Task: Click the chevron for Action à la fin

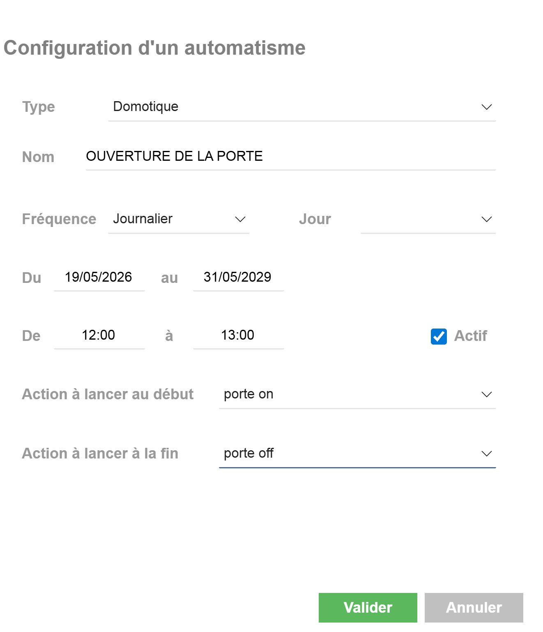Action: [x=486, y=454]
